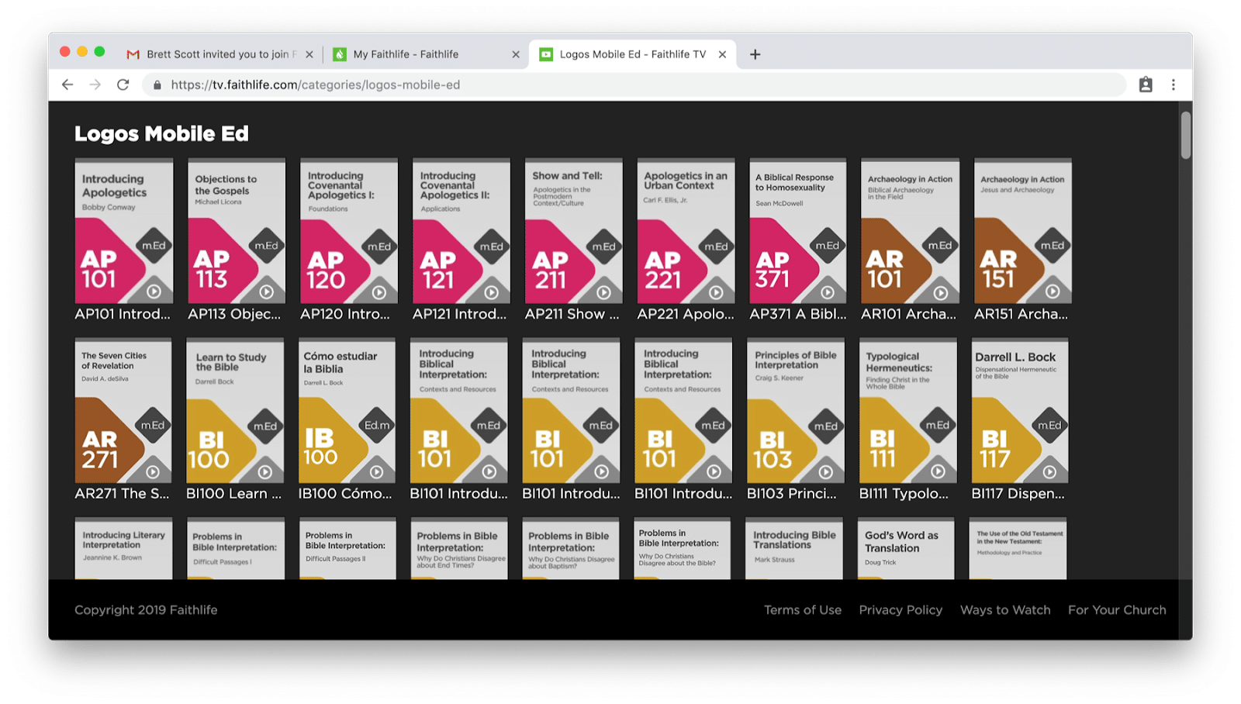Click play icon on AP101 cover
The height and width of the screenshot is (704, 1241).
pos(154,292)
